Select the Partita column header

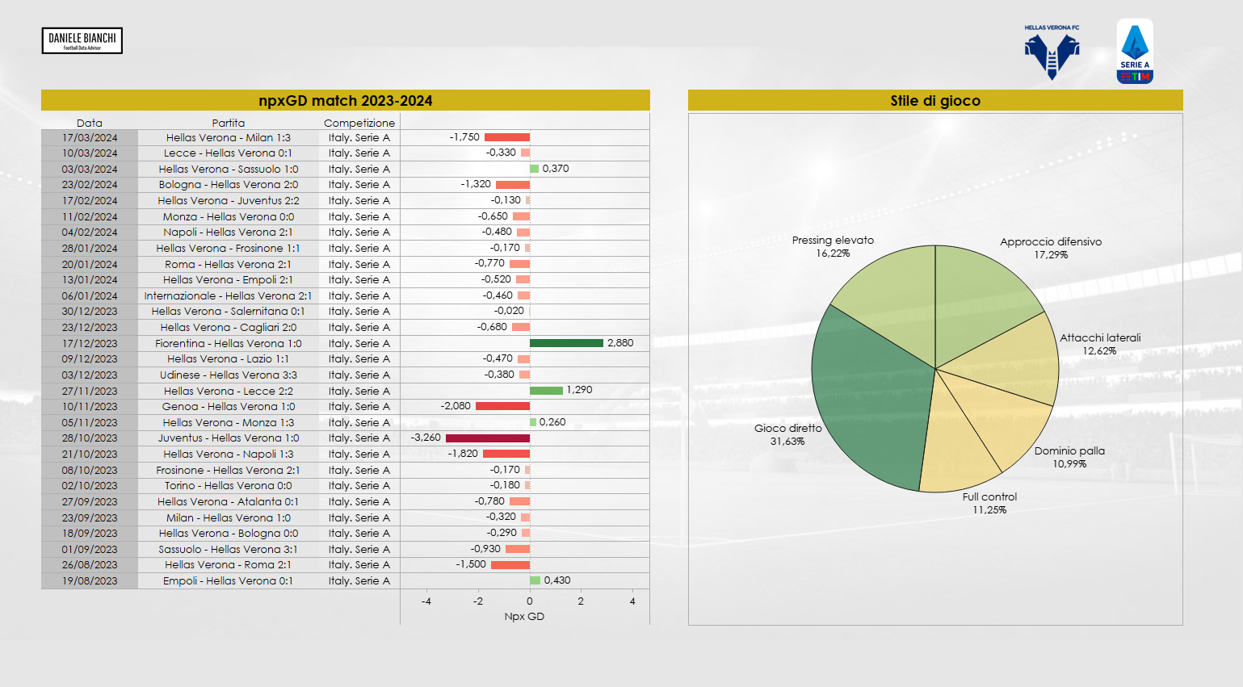[x=230, y=123]
